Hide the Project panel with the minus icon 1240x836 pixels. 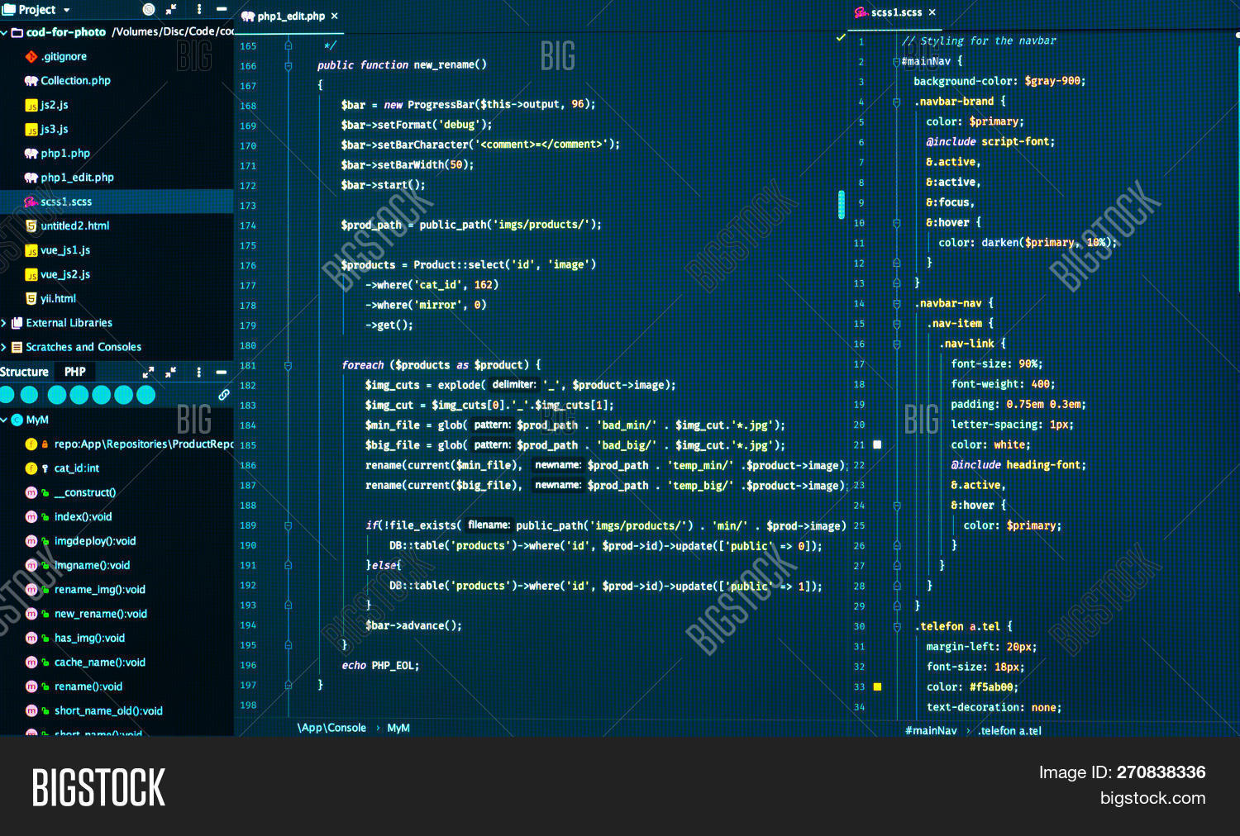point(222,9)
